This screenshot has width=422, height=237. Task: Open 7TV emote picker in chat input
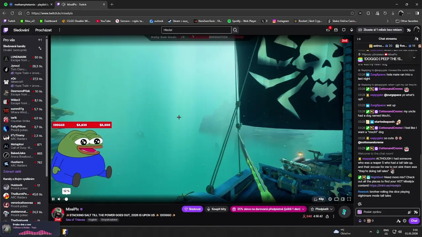pos(416,212)
